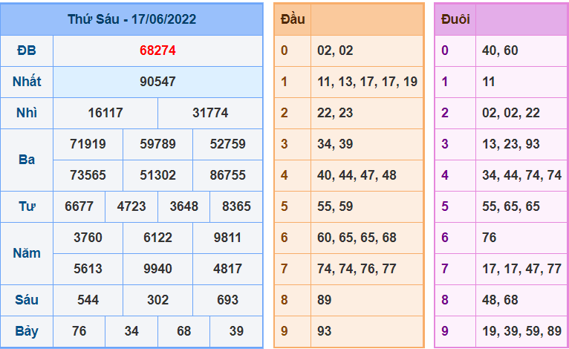Select the Tư prize number 6677

79,206
